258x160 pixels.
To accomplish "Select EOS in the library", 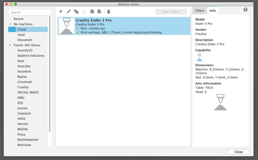I will (20, 103).
